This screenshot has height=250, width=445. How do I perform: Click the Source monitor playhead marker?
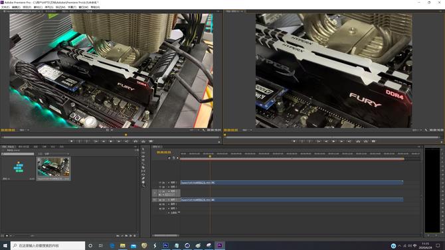(x=126, y=135)
